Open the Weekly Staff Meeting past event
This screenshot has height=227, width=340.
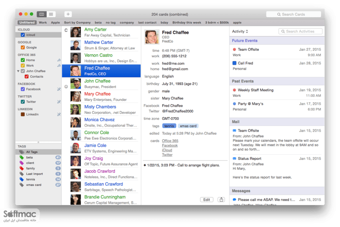pos(277,93)
